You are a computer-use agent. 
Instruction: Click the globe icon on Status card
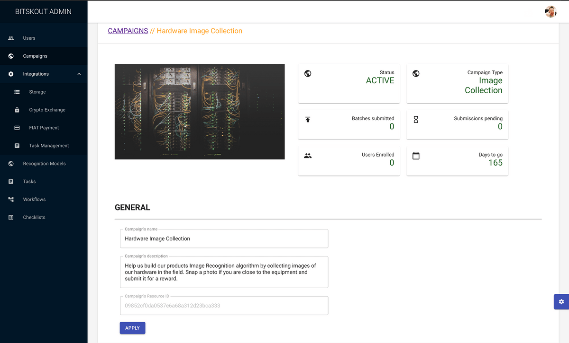click(x=308, y=73)
